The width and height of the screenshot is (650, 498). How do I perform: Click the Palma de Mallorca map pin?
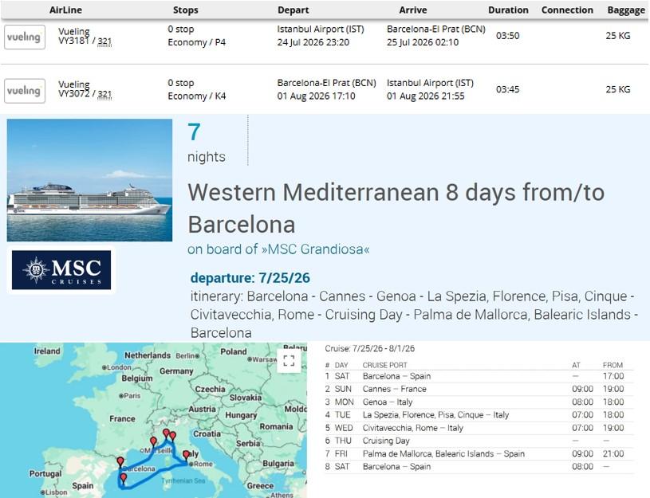[123, 479]
